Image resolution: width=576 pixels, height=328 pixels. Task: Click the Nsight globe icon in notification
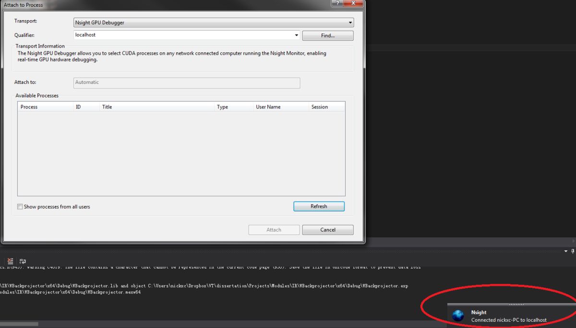tap(458, 316)
